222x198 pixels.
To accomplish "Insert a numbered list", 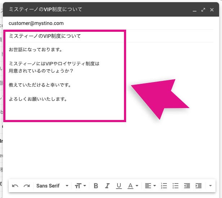I will tap(164, 186).
